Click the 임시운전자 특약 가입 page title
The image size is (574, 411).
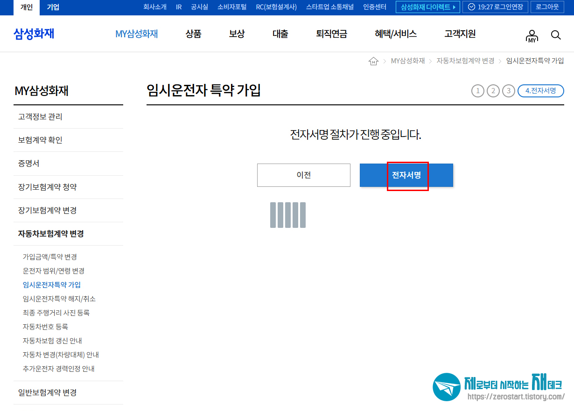click(203, 90)
